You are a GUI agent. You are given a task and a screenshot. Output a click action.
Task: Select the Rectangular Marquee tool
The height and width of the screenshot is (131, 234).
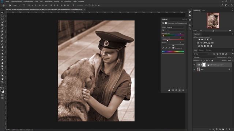tap(2, 16)
